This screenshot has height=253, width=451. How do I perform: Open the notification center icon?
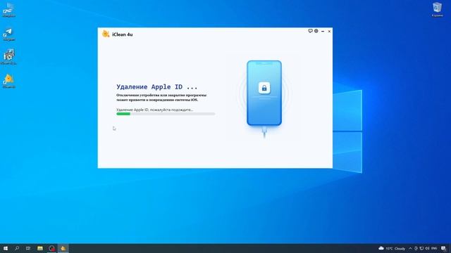pyautogui.click(x=443, y=248)
